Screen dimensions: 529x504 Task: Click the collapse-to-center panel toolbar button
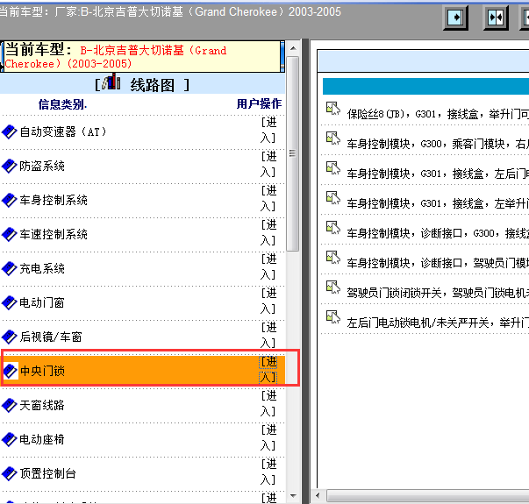click(496, 18)
